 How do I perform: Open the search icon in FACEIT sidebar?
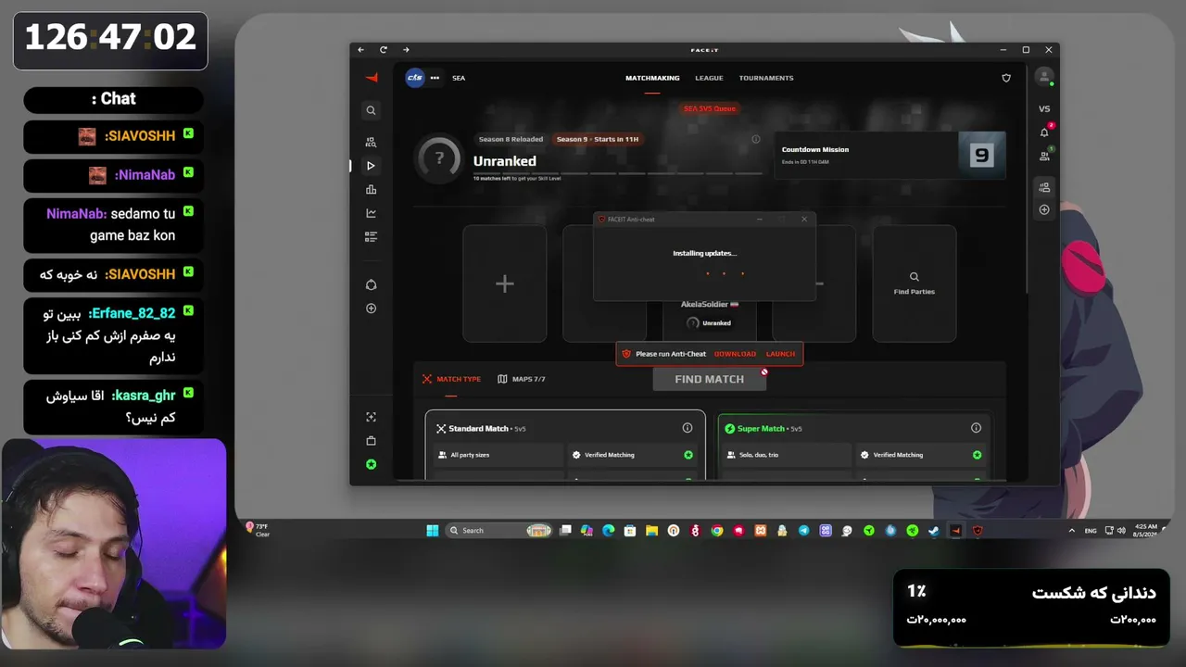click(371, 110)
